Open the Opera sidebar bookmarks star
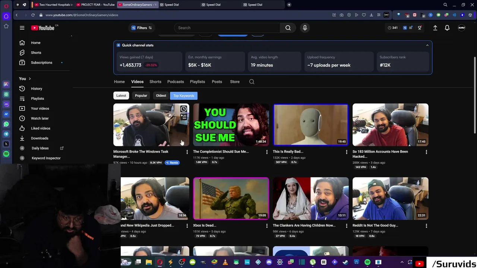The image size is (477, 268). (6, 26)
